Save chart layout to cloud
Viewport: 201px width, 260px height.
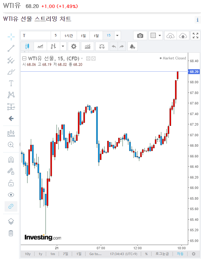[183, 36]
